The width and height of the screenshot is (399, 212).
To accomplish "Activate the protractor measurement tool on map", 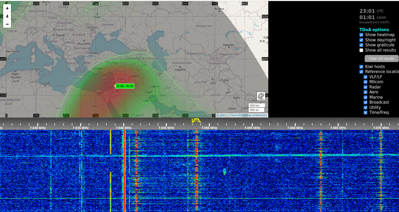I will [x=261, y=96].
